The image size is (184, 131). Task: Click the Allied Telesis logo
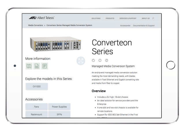(x=42, y=18)
